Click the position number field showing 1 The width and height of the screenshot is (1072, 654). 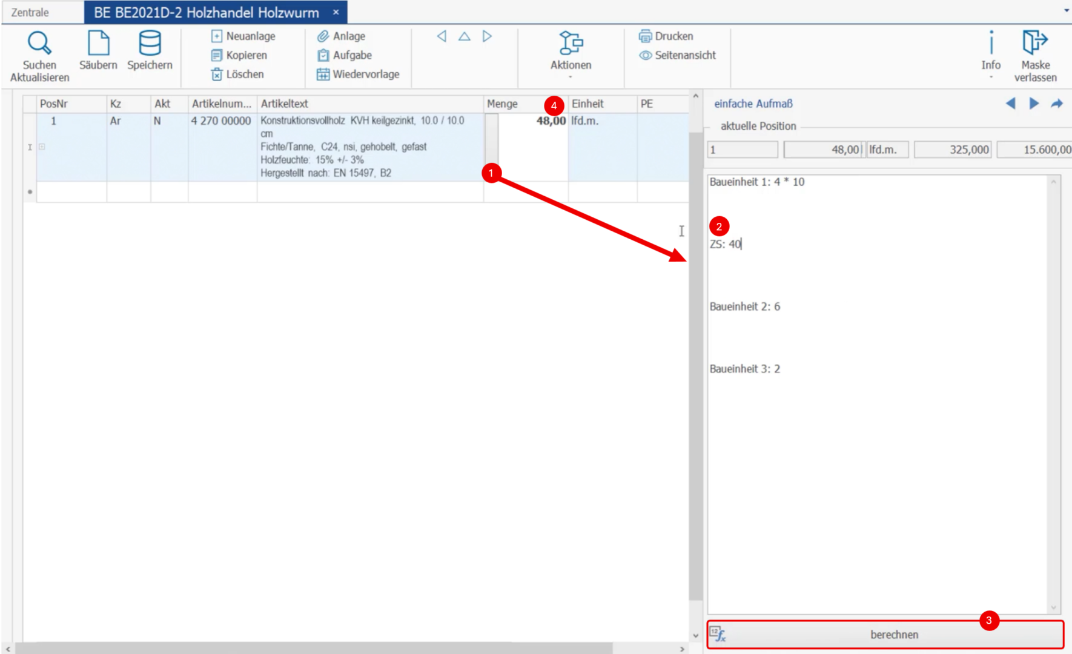743,150
